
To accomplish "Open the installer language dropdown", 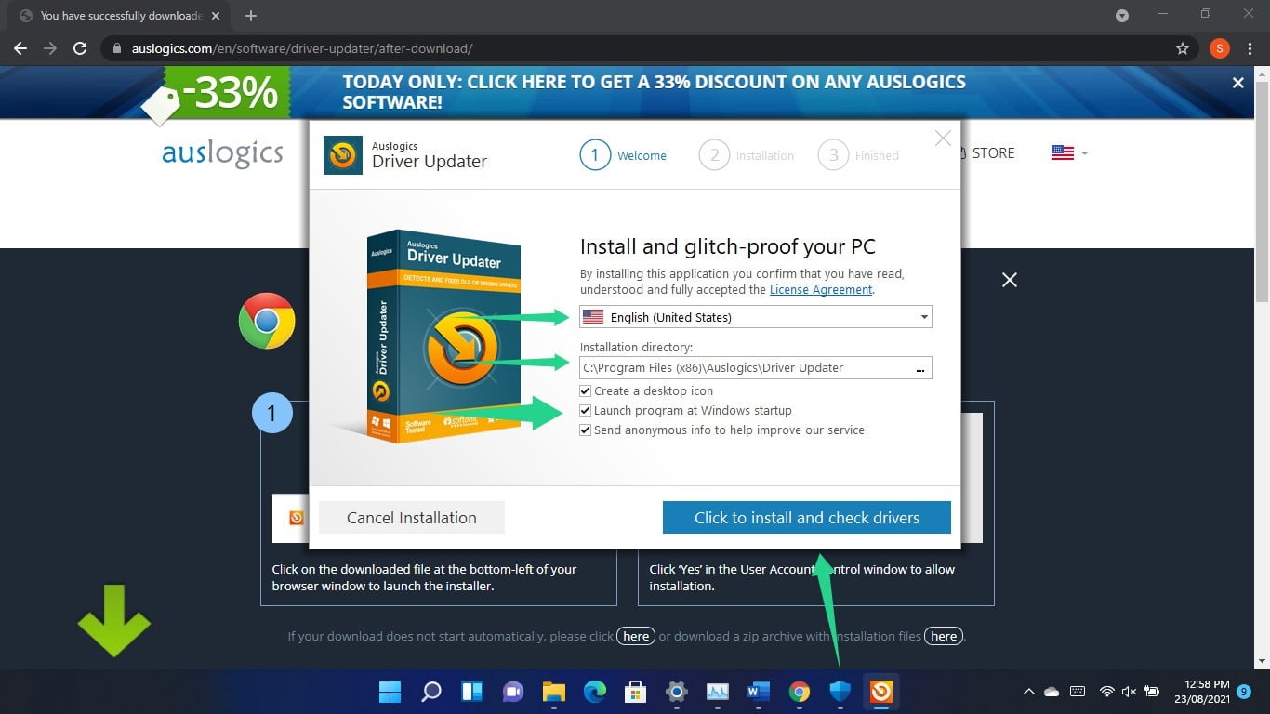I will (923, 317).
